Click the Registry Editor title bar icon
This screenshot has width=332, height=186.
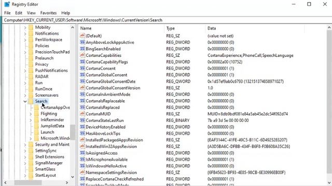click(x=7, y=4)
